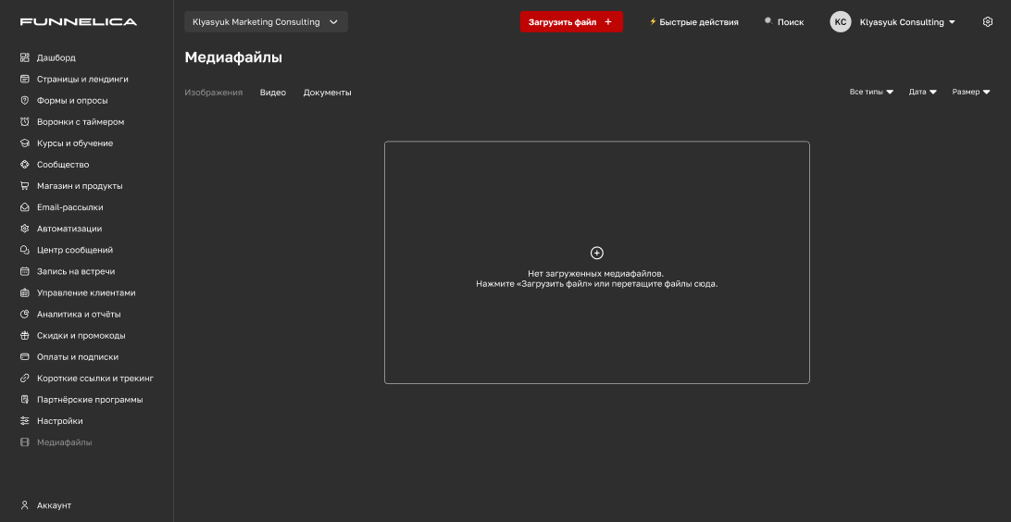
Task: Click the Аккаунт person icon
Action: click(x=24, y=505)
